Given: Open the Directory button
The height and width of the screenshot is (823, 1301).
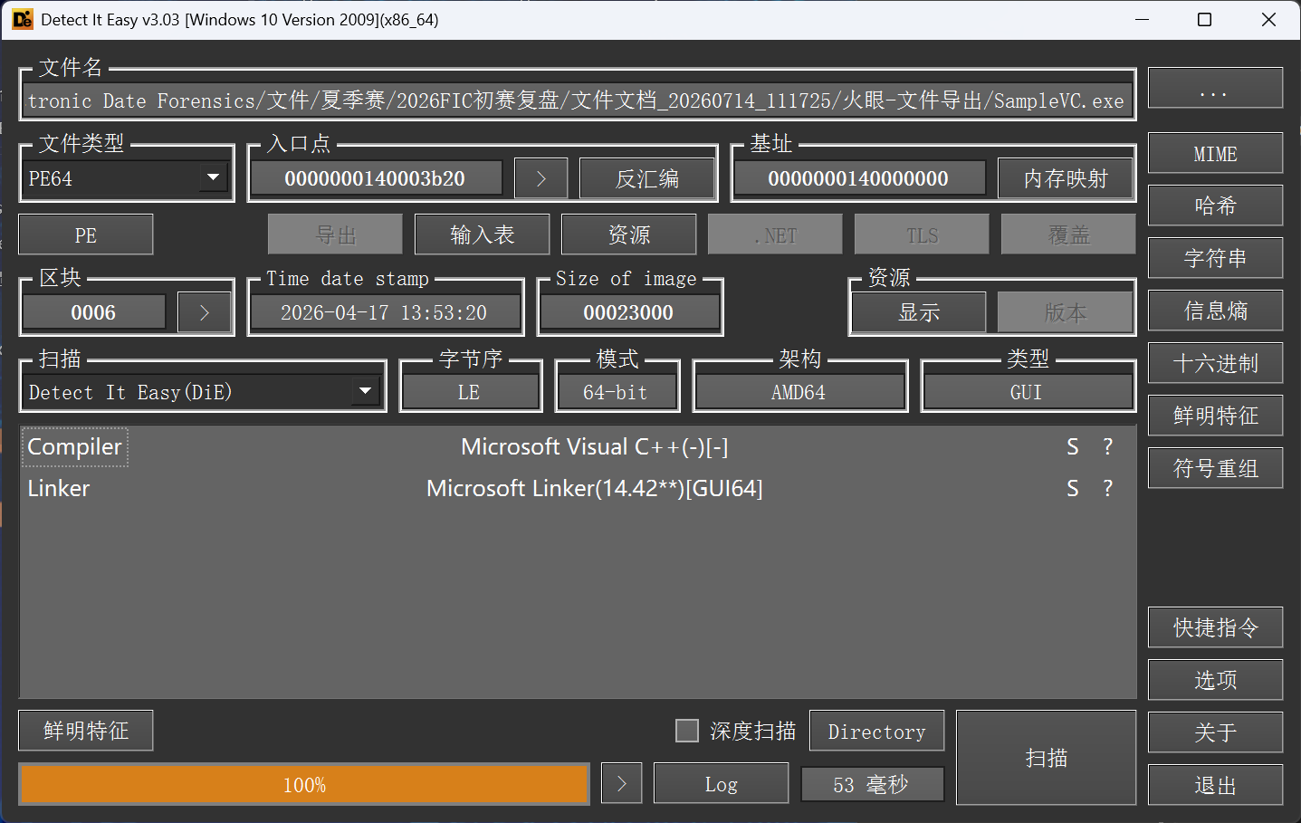Looking at the screenshot, I should pyautogui.click(x=876, y=731).
